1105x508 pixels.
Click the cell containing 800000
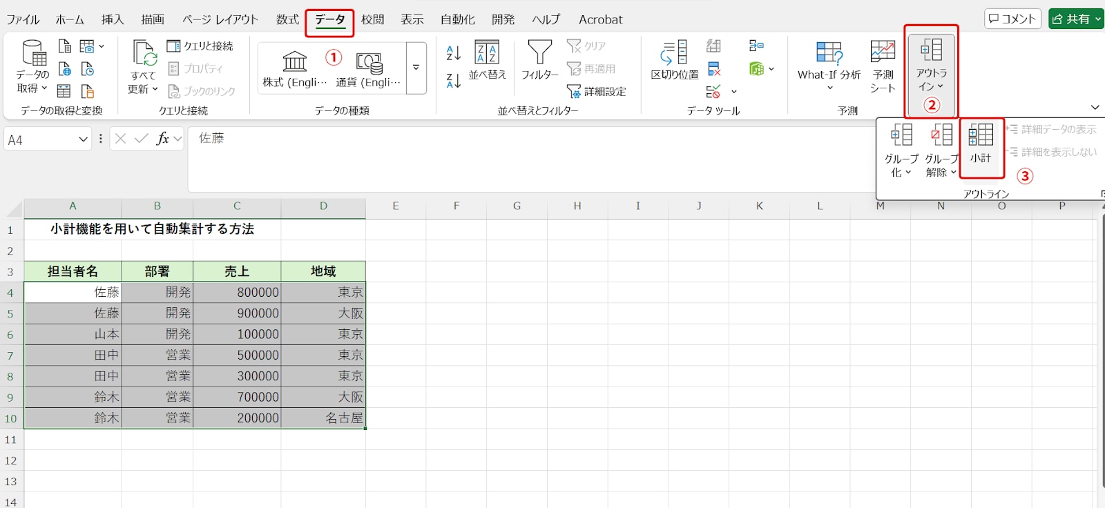click(x=237, y=293)
